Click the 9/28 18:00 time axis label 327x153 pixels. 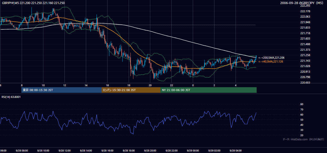click(129, 150)
